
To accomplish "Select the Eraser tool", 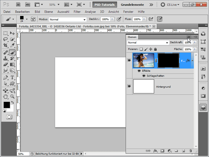I will pyautogui.click(x=5, y=64).
